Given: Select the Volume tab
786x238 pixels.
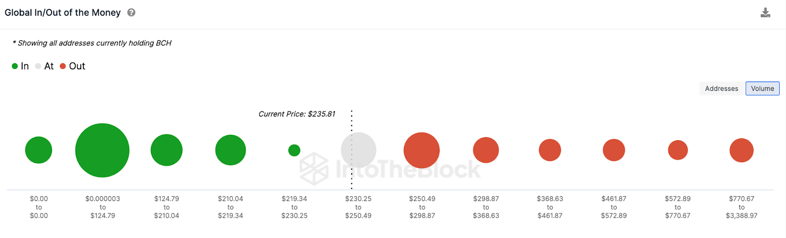Looking at the screenshot, I should [762, 89].
